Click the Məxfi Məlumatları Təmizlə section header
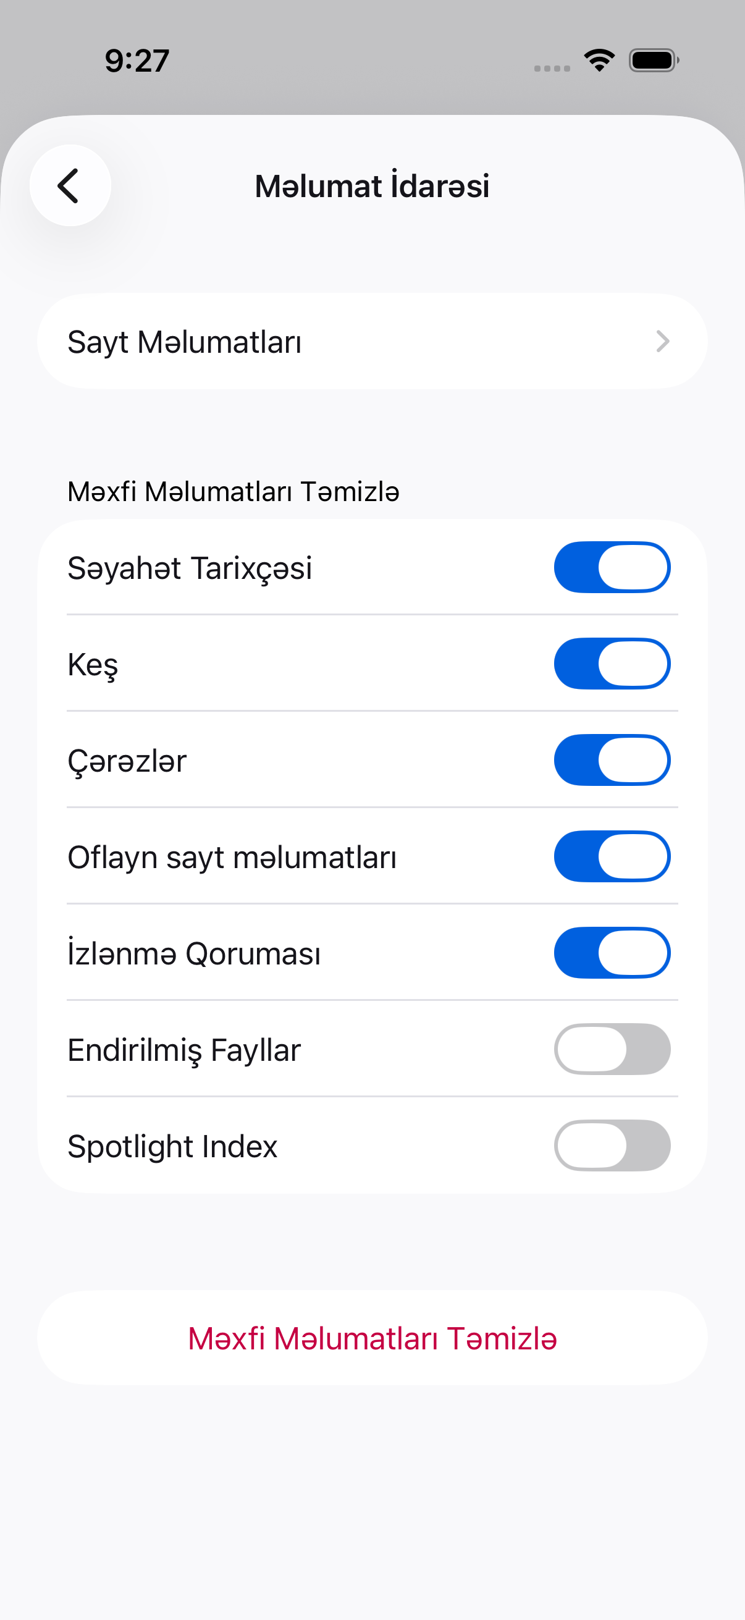The height and width of the screenshot is (1620, 745). click(234, 492)
